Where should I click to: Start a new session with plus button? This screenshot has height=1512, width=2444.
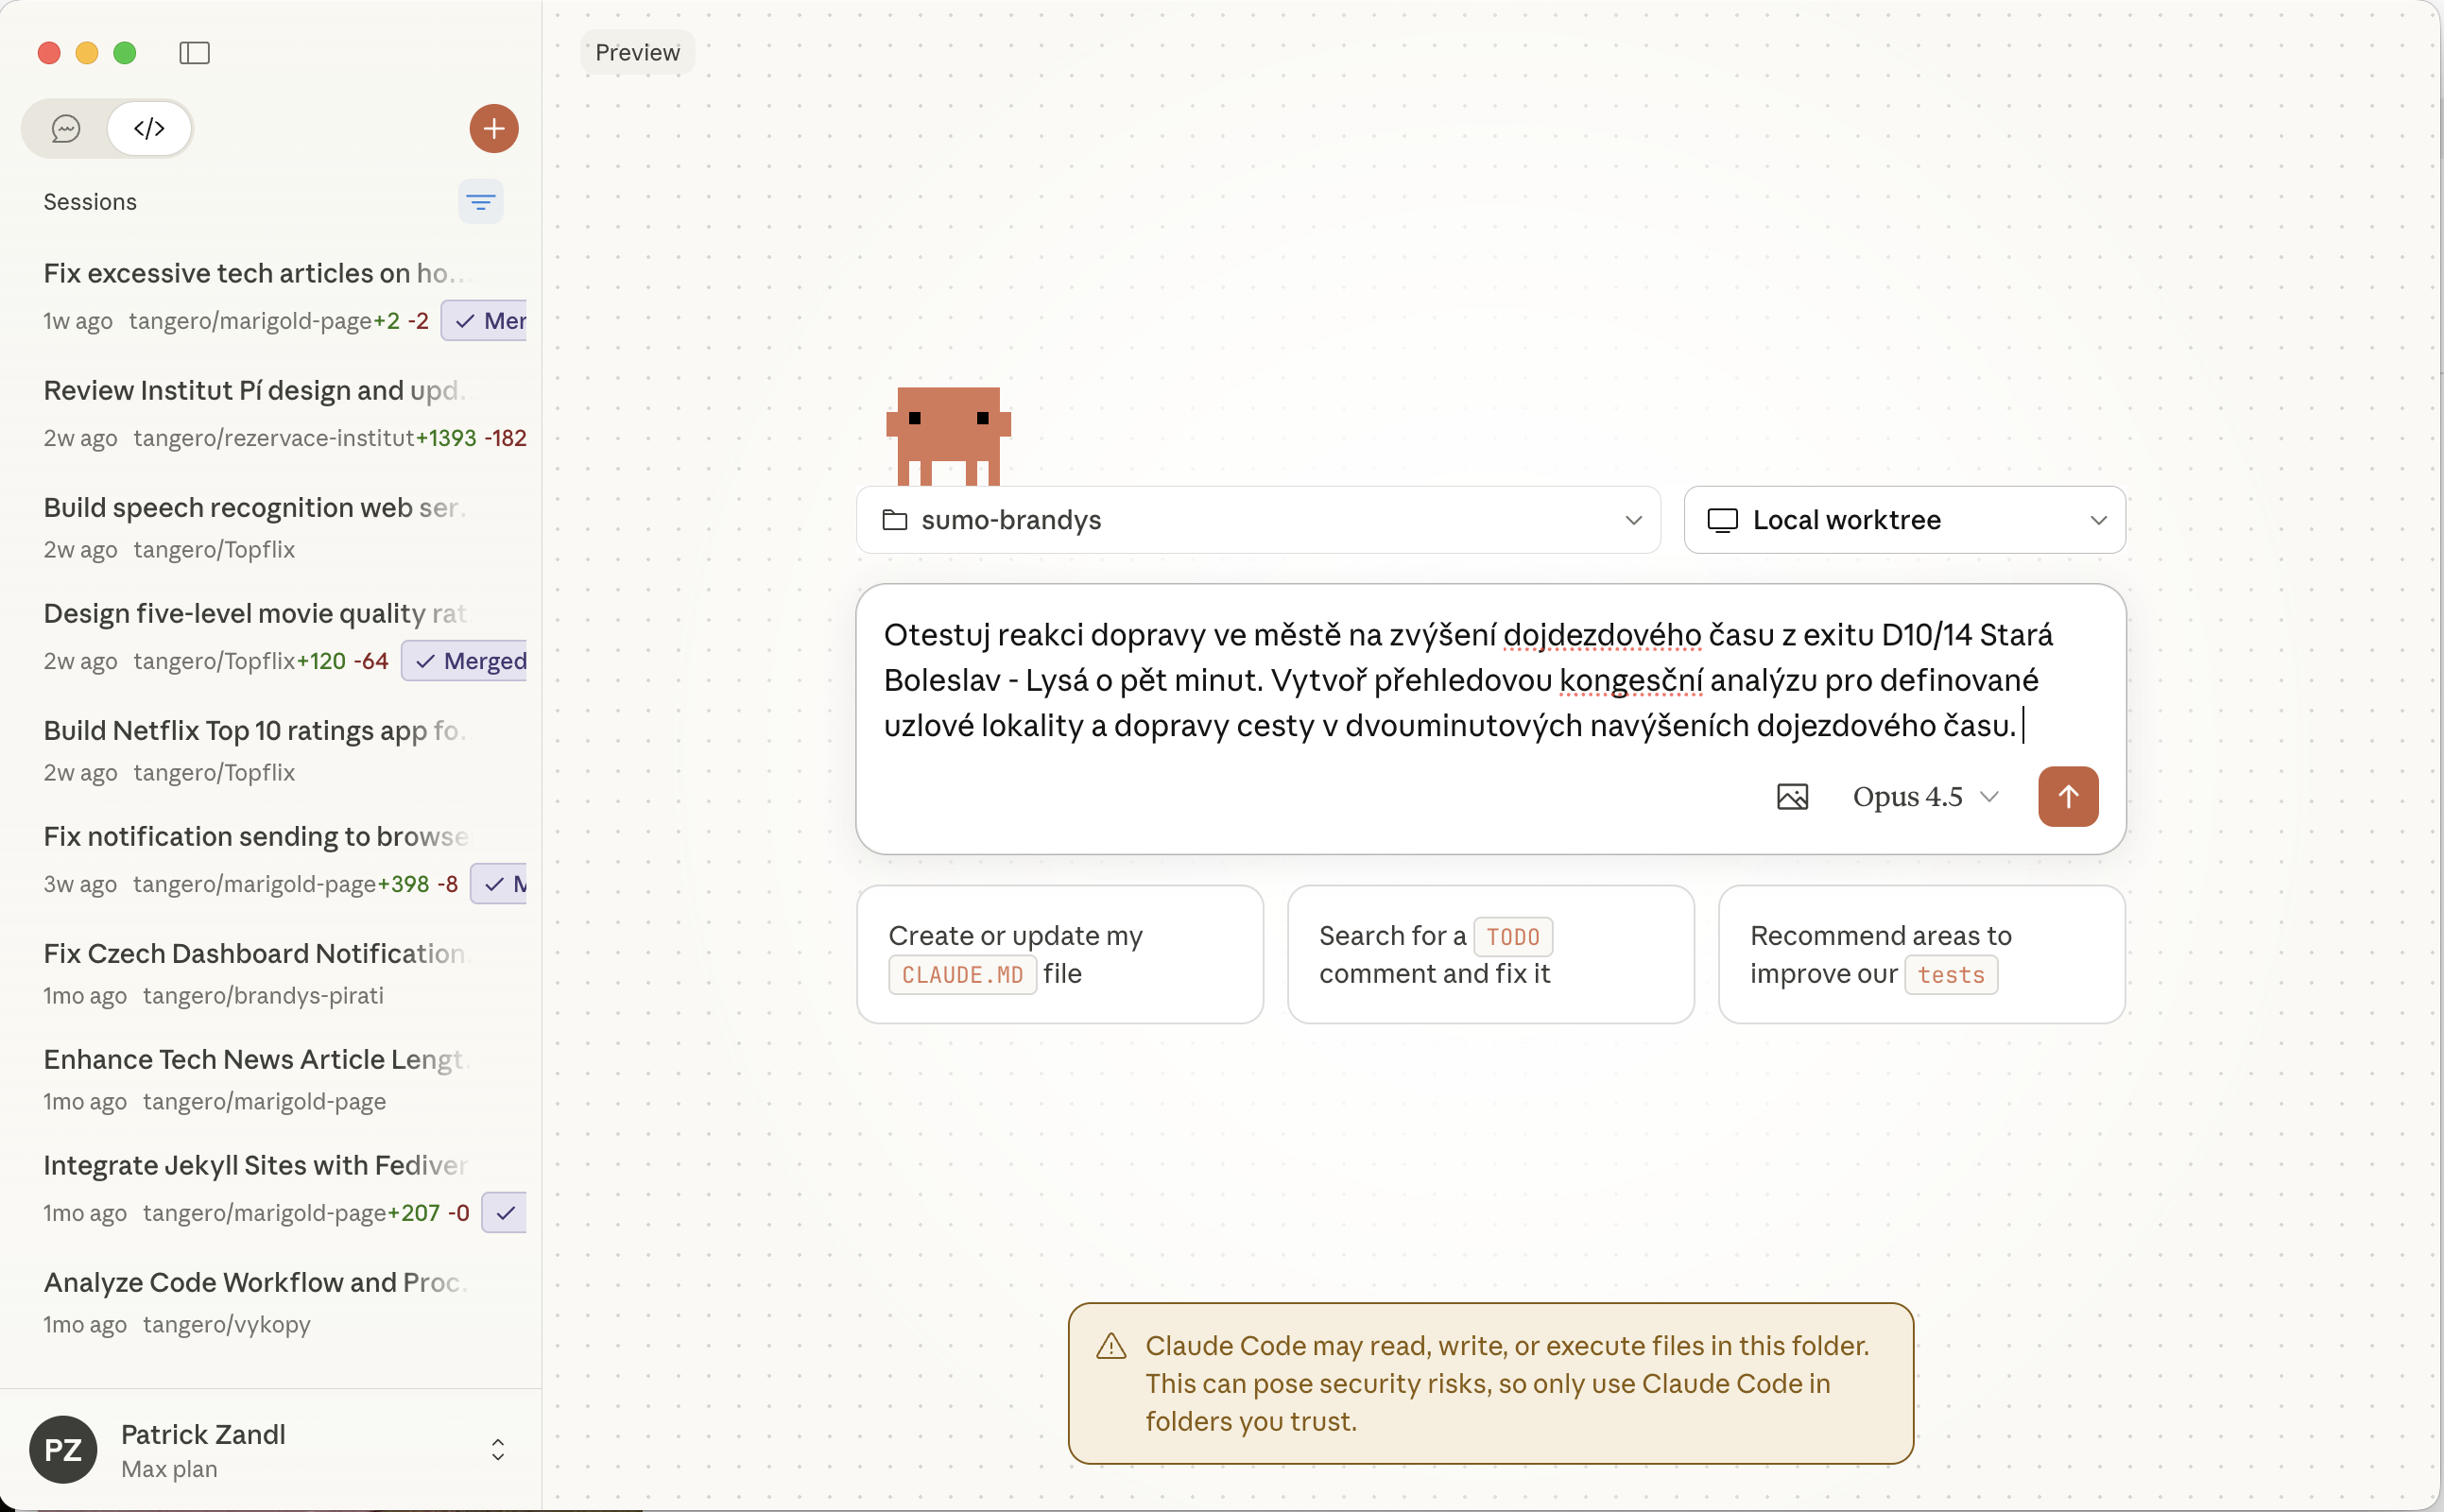tap(494, 129)
